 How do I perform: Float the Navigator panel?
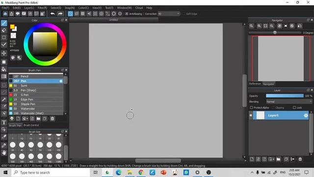pos(308,20)
